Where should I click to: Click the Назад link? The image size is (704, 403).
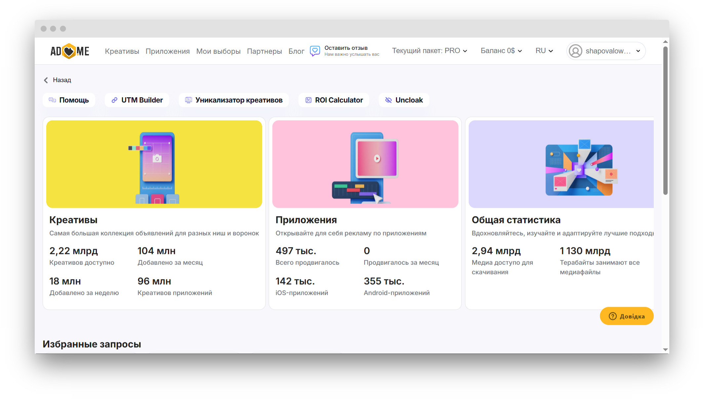click(61, 80)
